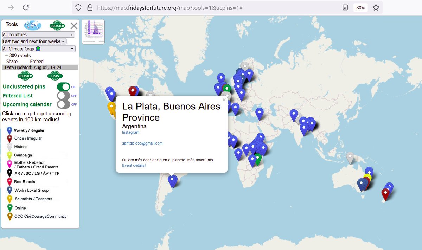Click the green Lists badge

pyautogui.click(x=55, y=75)
